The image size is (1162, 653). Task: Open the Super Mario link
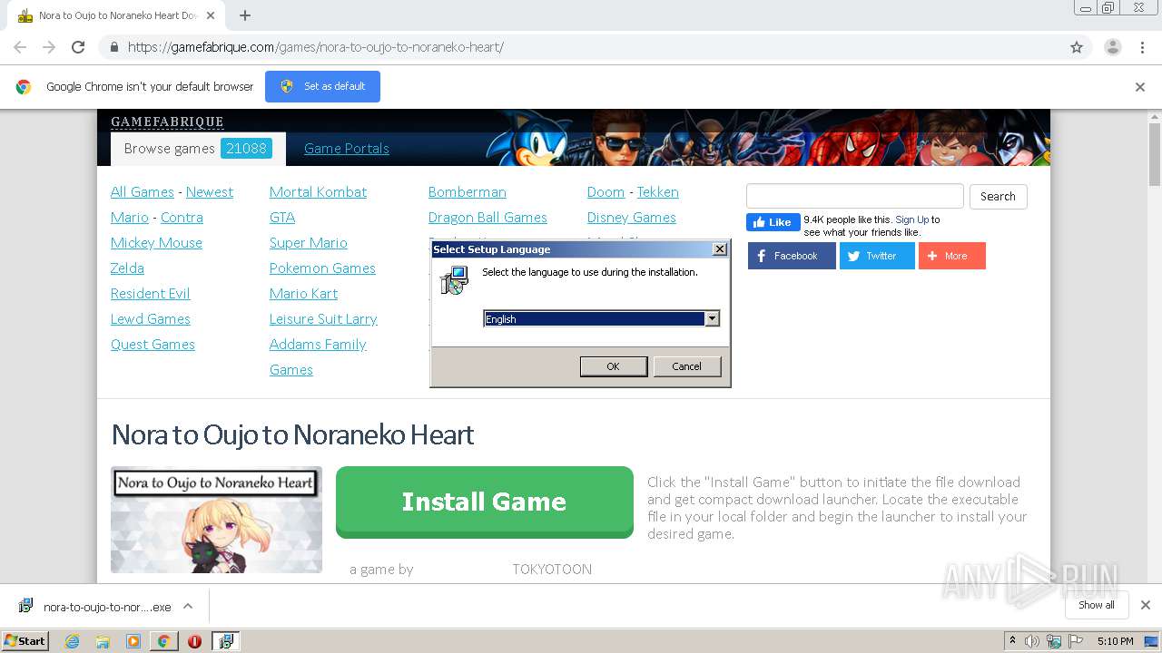tap(309, 243)
